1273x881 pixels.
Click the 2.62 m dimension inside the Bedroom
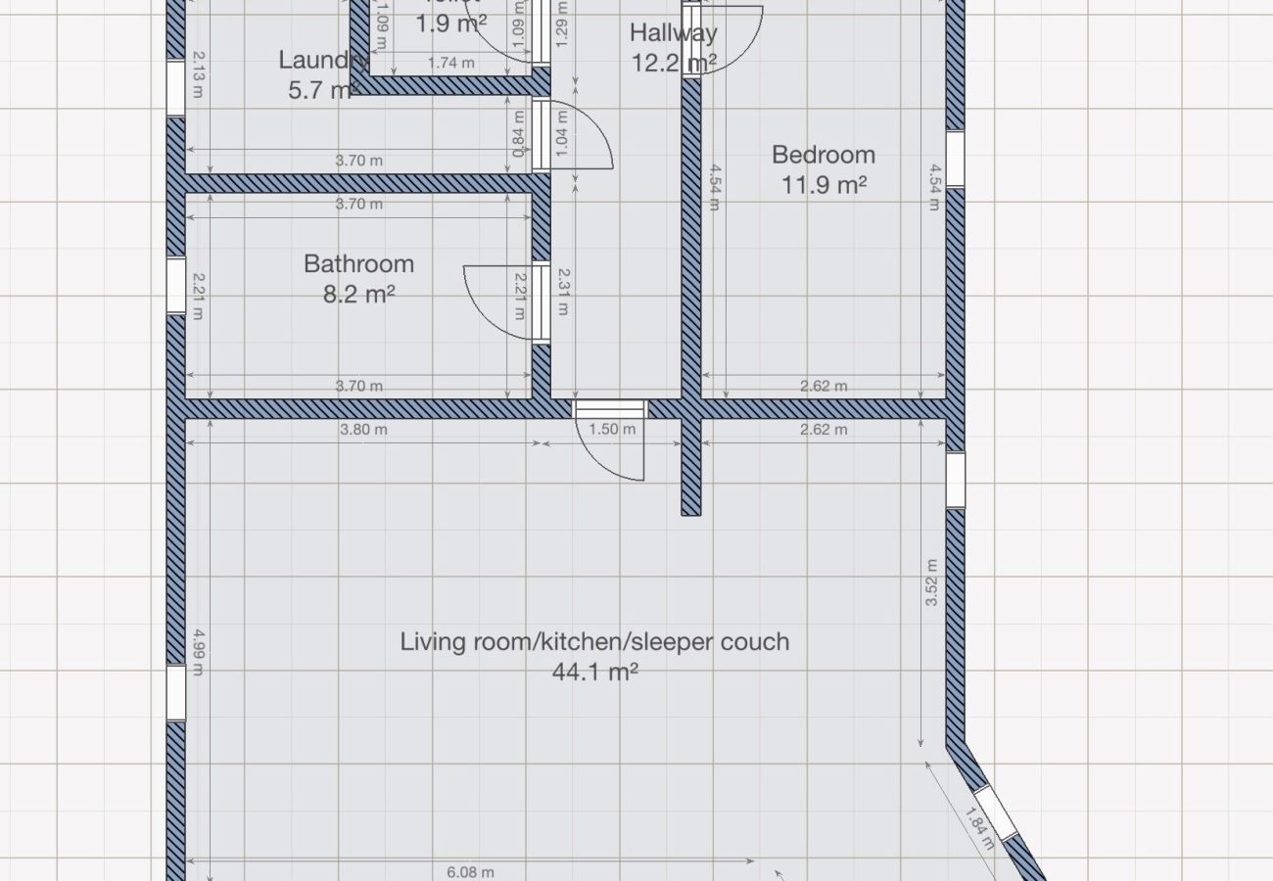824,386
